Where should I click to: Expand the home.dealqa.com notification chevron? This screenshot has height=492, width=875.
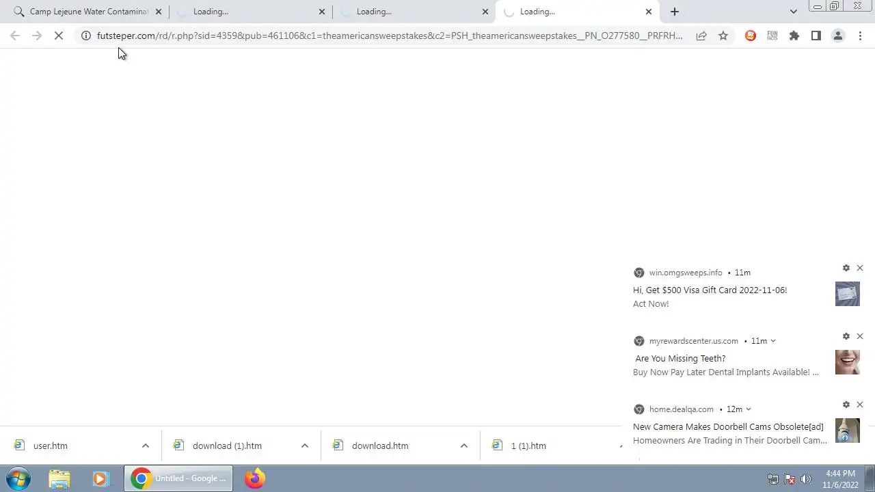749,409
